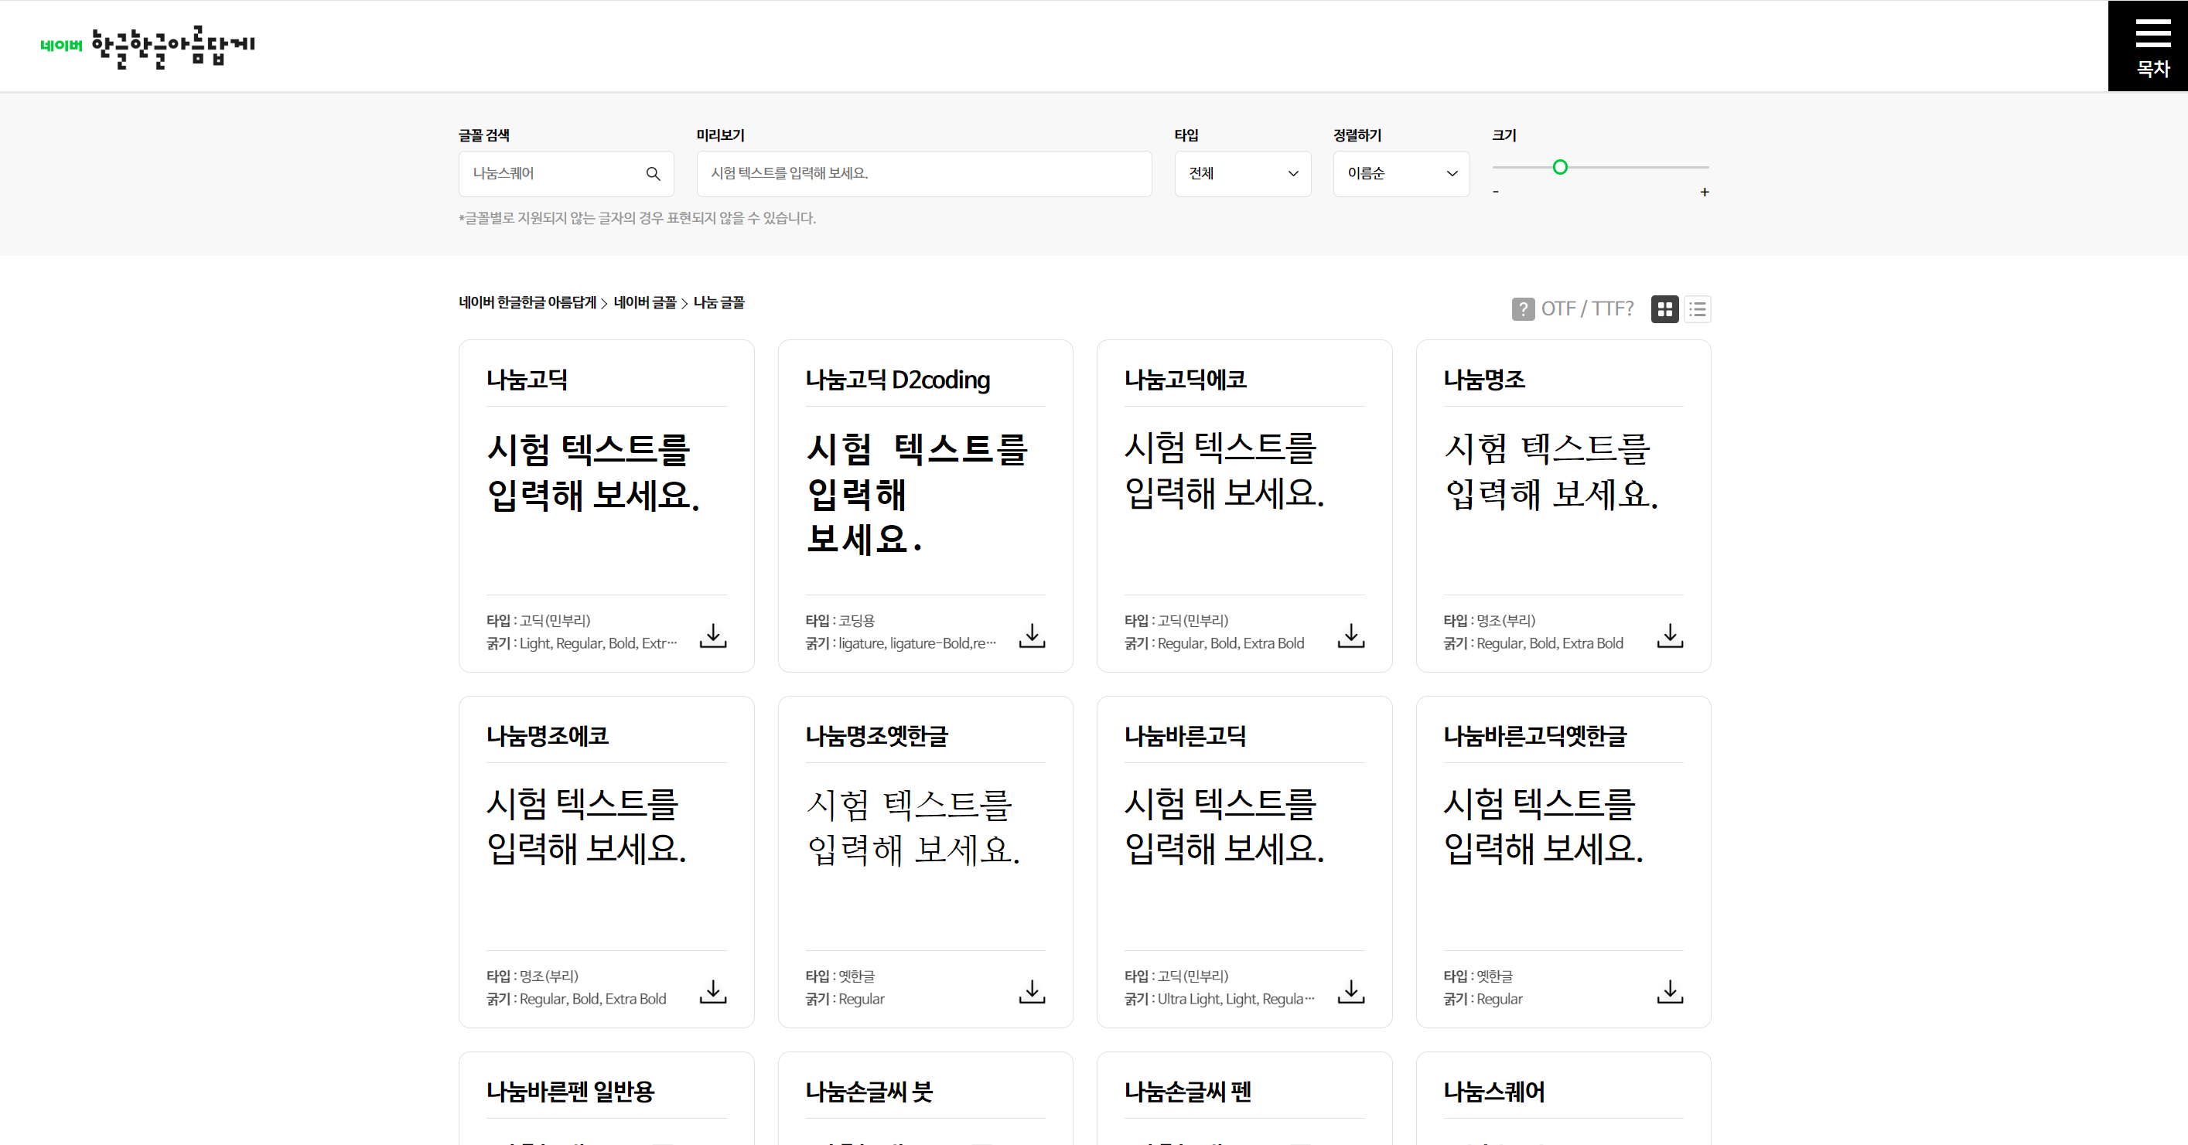This screenshot has height=1145, width=2188.
Task: Go to 네이버 글꼴 breadcrumb
Action: pos(646,303)
